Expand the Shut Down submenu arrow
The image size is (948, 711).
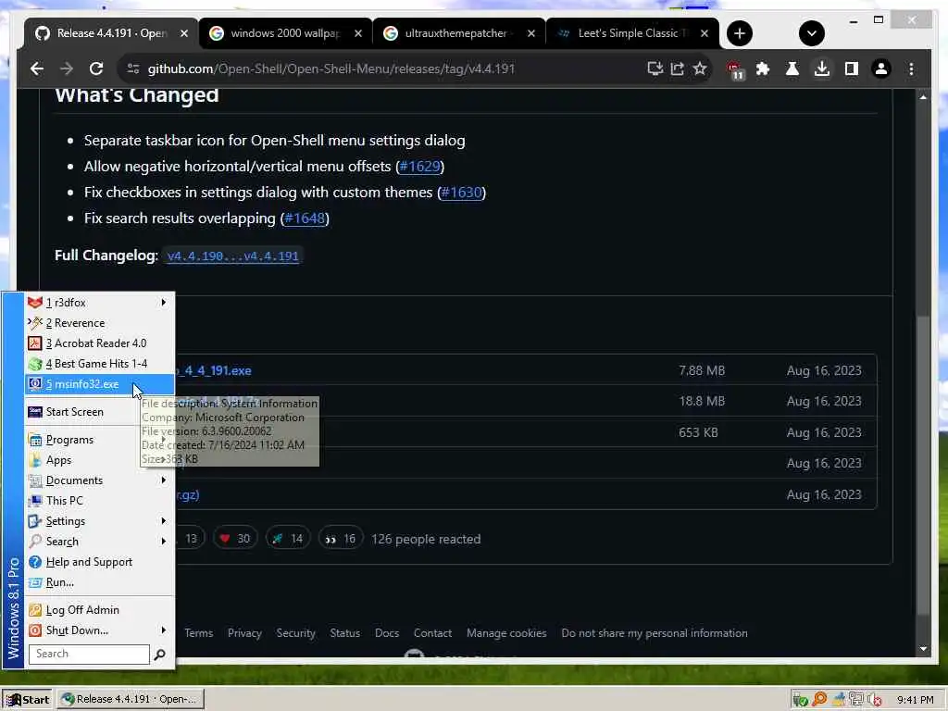(163, 630)
